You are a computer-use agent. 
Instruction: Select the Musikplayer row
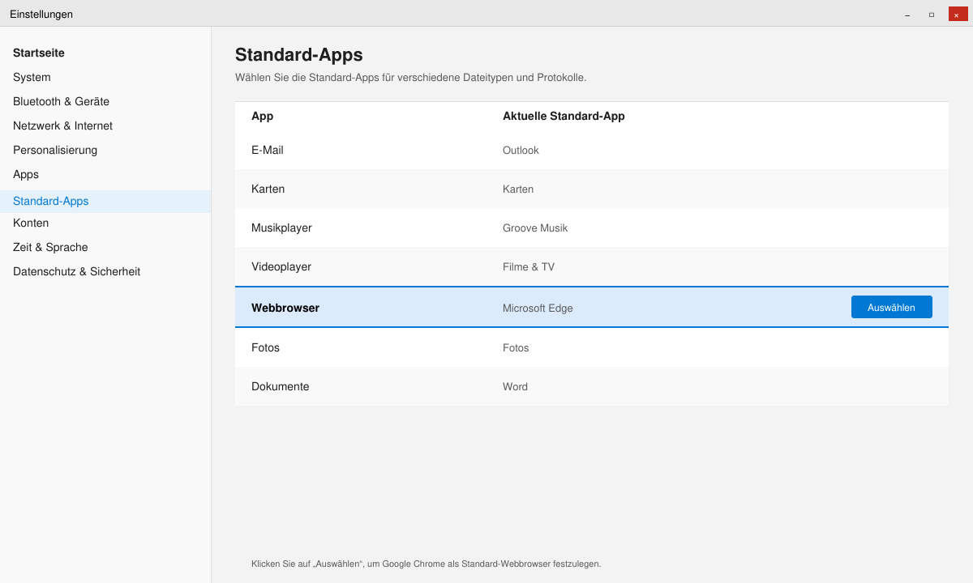coord(591,228)
